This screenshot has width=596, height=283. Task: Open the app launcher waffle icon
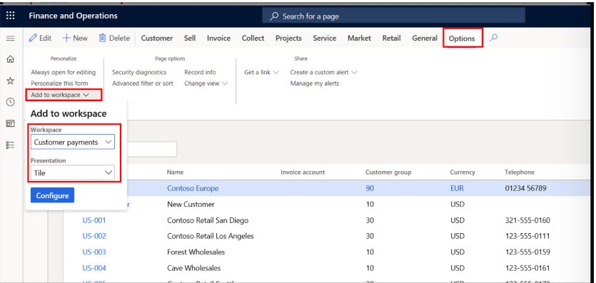11,16
